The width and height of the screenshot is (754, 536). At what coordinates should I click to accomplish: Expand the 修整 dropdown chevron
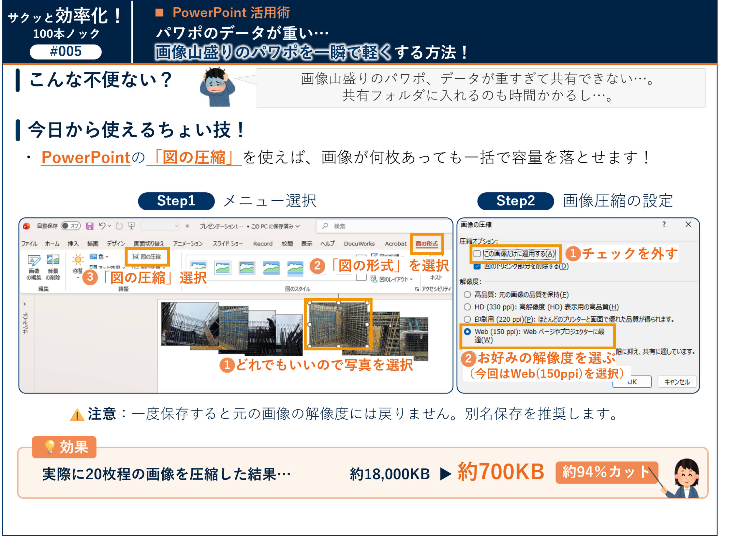click(x=78, y=278)
